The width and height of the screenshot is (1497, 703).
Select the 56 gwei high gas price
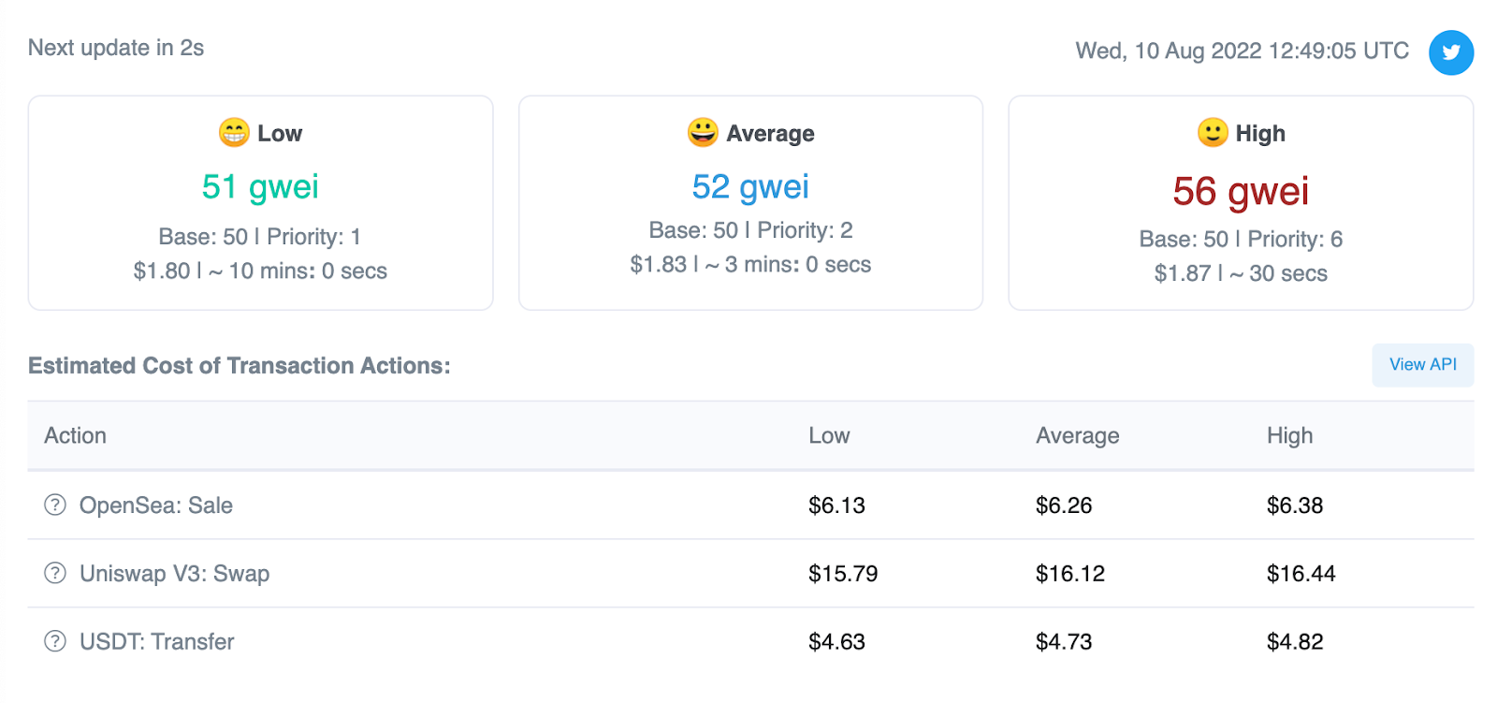pos(1241,192)
